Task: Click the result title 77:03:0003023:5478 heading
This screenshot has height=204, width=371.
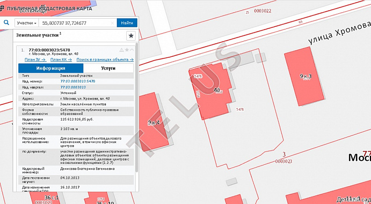Action: coord(49,50)
